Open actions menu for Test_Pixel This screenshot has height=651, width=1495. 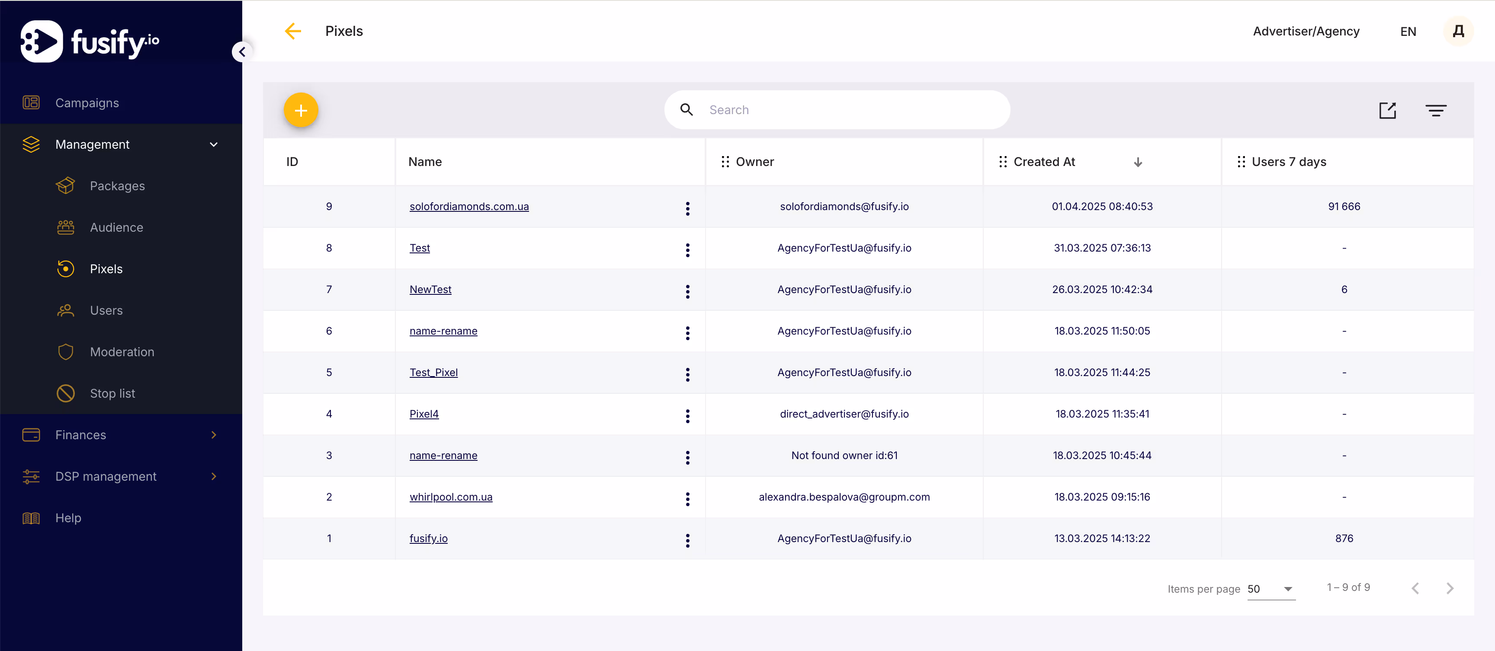[x=688, y=374]
